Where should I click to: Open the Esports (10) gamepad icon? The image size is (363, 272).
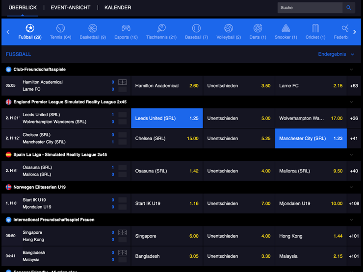(x=126, y=28)
